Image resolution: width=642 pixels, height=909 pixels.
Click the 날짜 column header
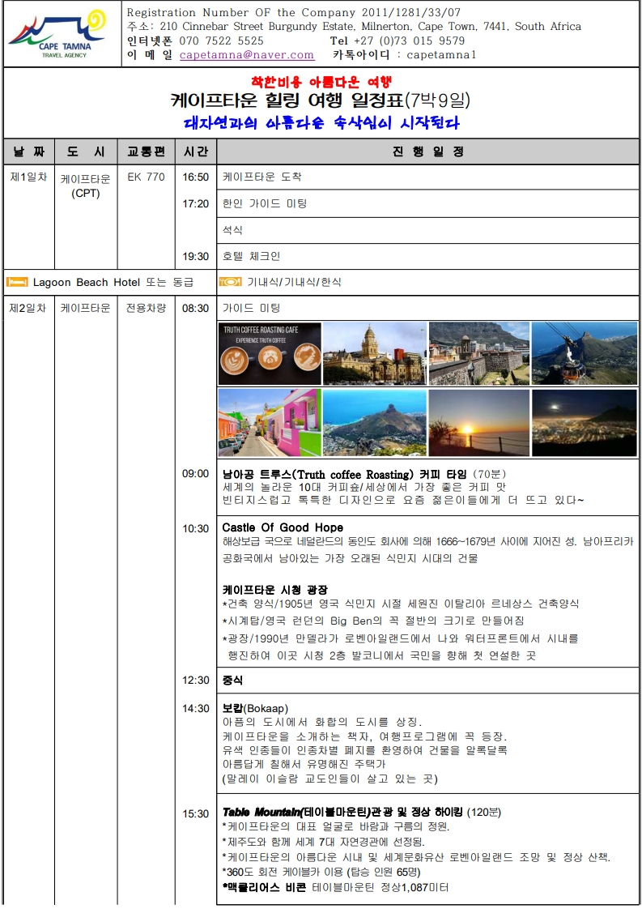pyautogui.click(x=28, y=151)
